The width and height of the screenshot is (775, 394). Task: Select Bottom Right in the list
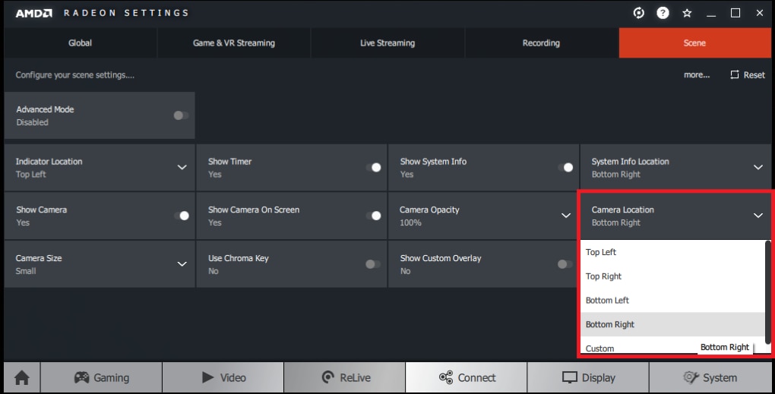(x=672, y=324)
